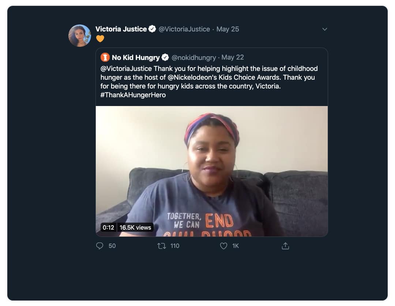Screen dimensions: 395x306
Task: Click the @VictoriaJustice mention in quoted tweet
Action: tap(126, 68)
